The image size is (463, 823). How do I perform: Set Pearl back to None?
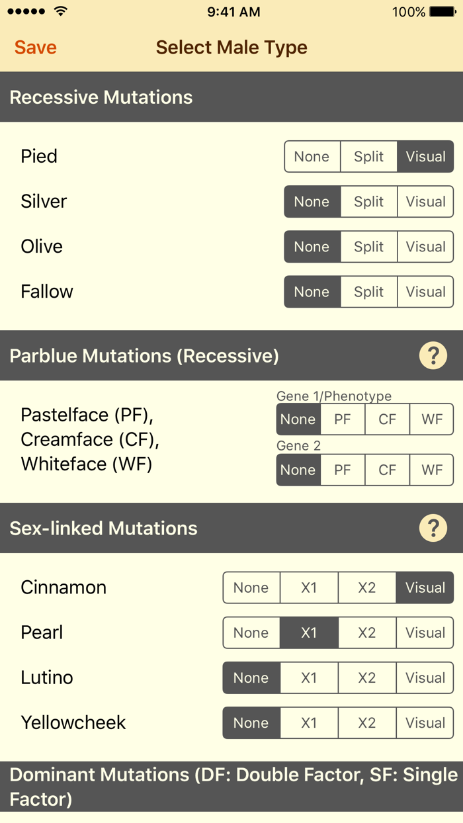pos(251,632)
